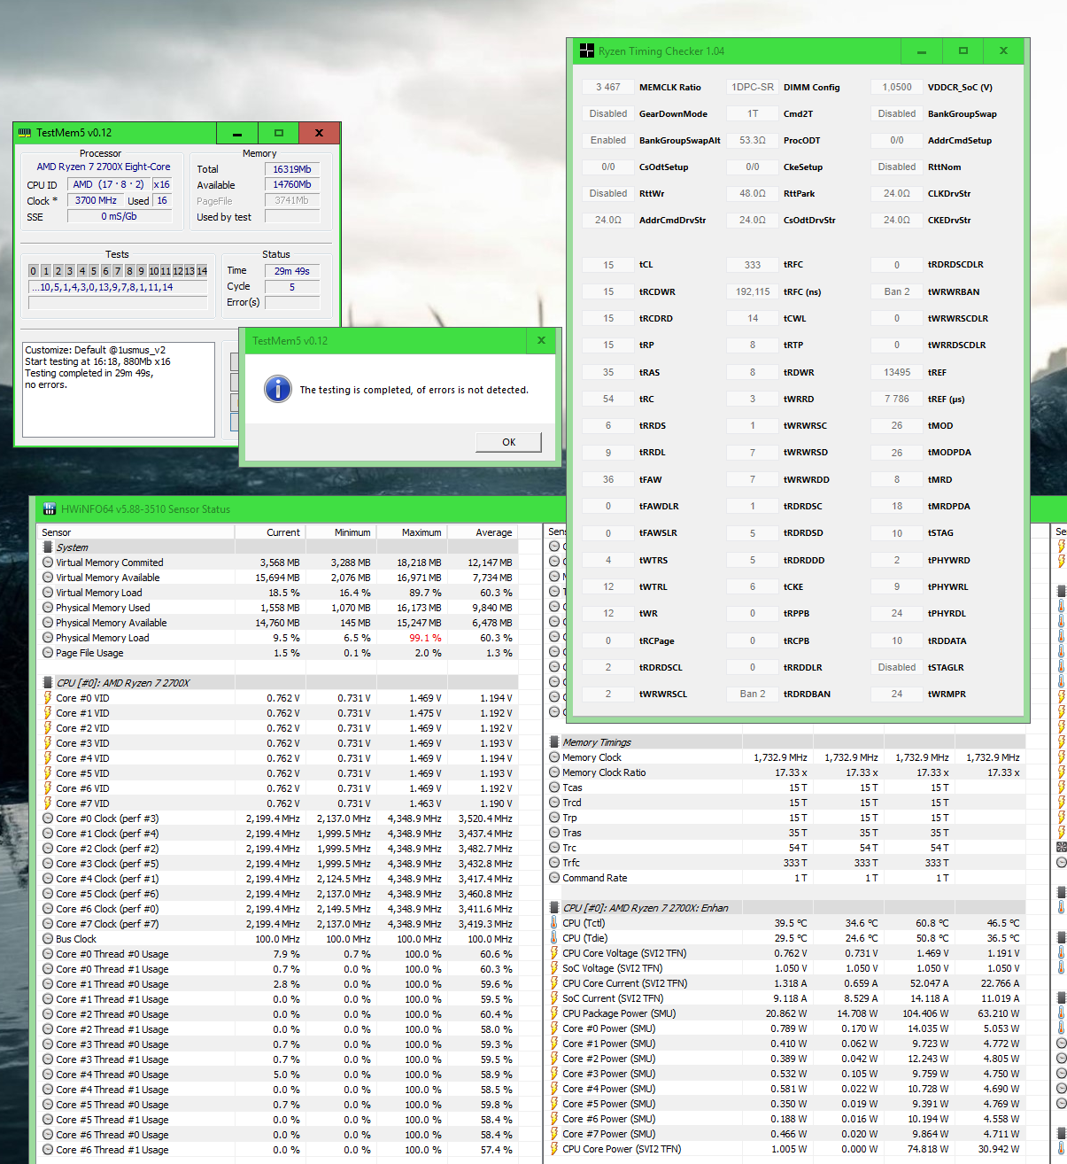Screen dimensions: 1067x1164
Task: Click test number 14 box in TestMem5 Tests
Action: click(x=202, y=271)
